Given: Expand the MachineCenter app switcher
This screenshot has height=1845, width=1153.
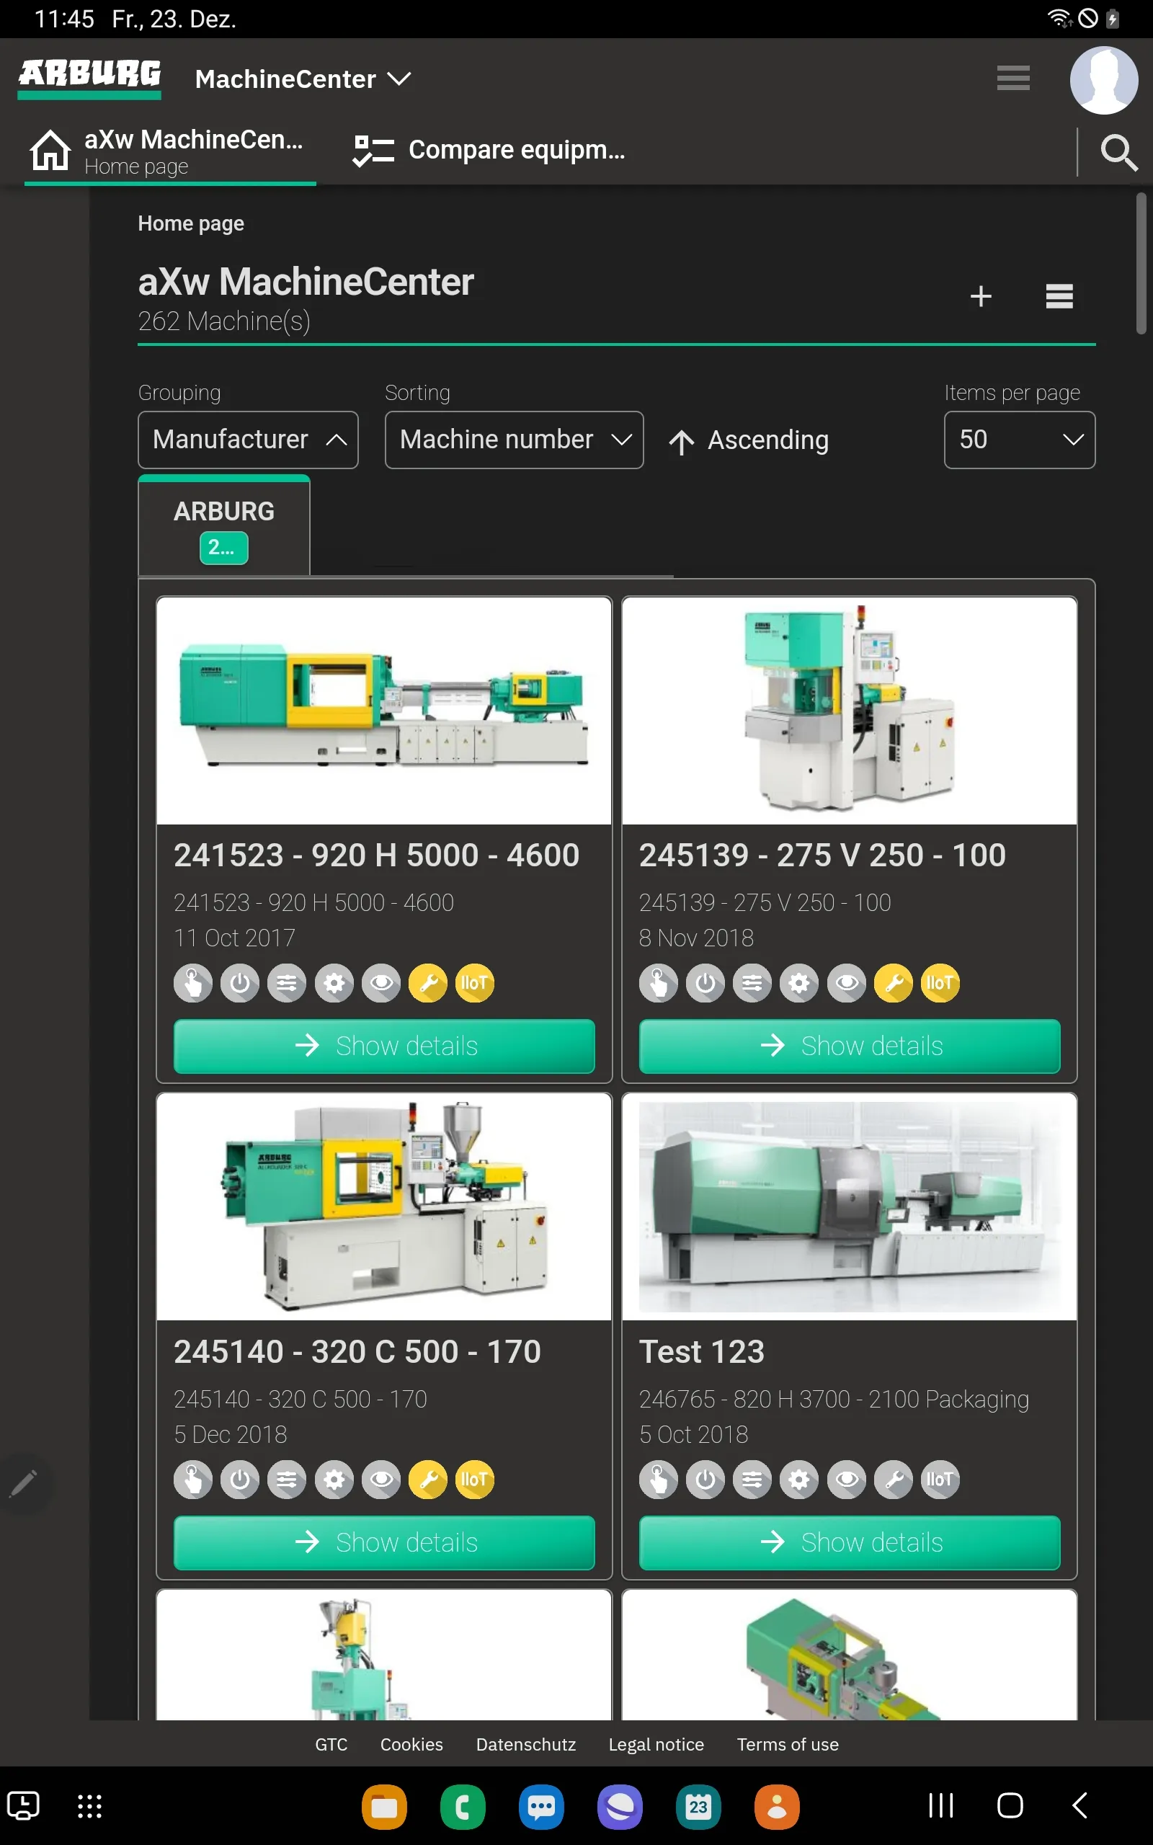Looking at the screenshot, I should point(303,79).
